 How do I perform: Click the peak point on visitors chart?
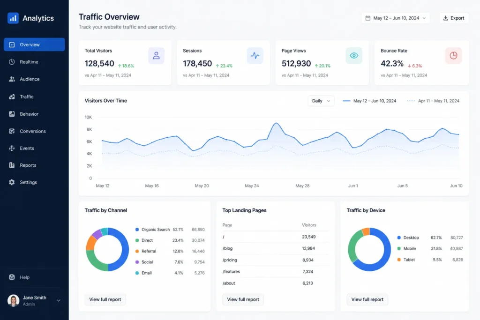coord(276,123)
